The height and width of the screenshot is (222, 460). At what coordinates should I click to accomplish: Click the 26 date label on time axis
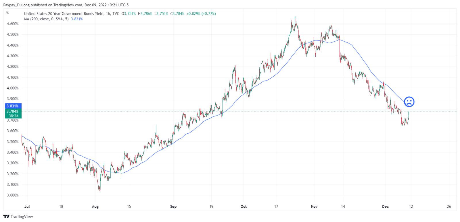tap(449, 207)
